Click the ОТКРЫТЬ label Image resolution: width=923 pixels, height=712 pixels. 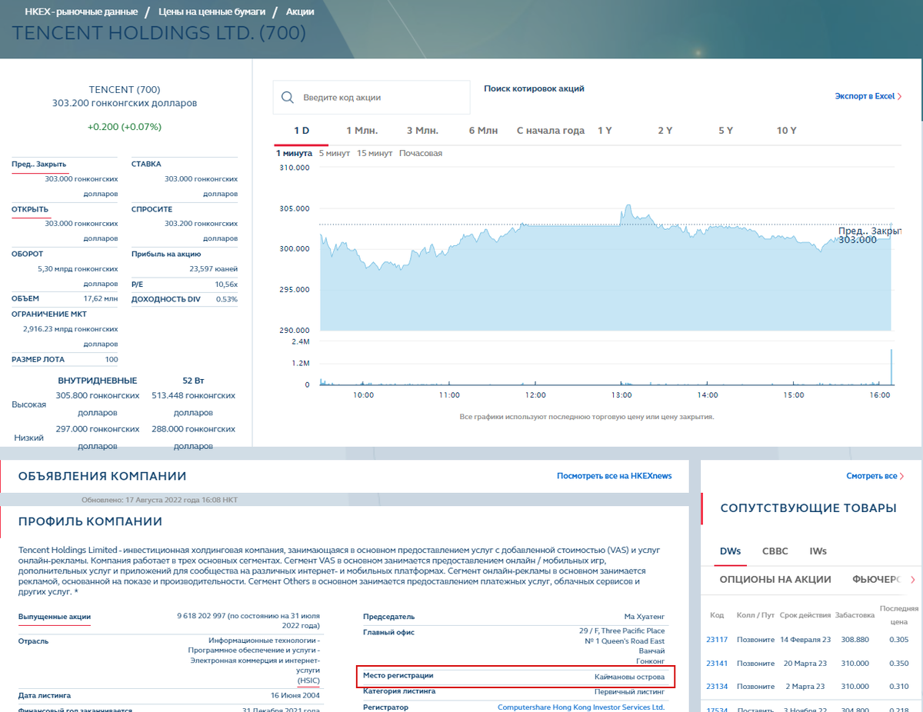point(30,209)
